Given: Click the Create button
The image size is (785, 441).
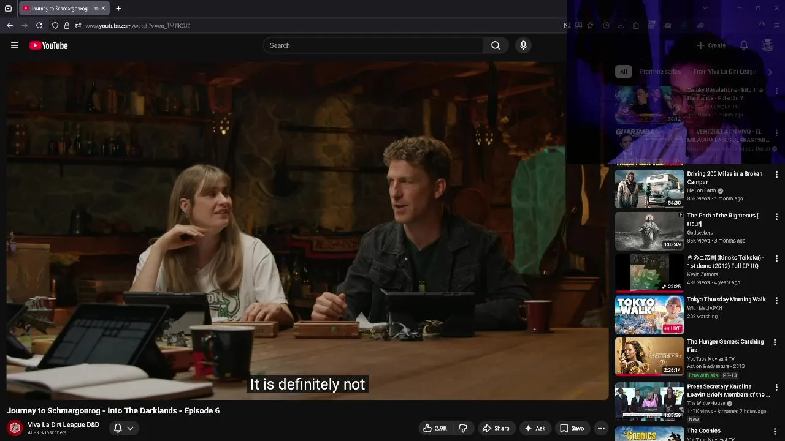Looking at the screenshot, I should tap(711, 45).
